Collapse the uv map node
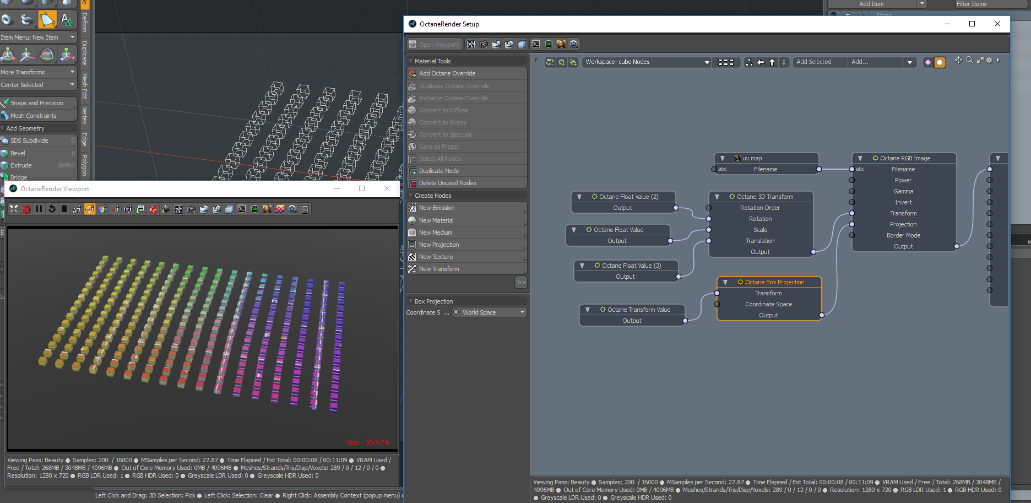The width and height of the screenshot is (1031, 503). pos(723,158)
